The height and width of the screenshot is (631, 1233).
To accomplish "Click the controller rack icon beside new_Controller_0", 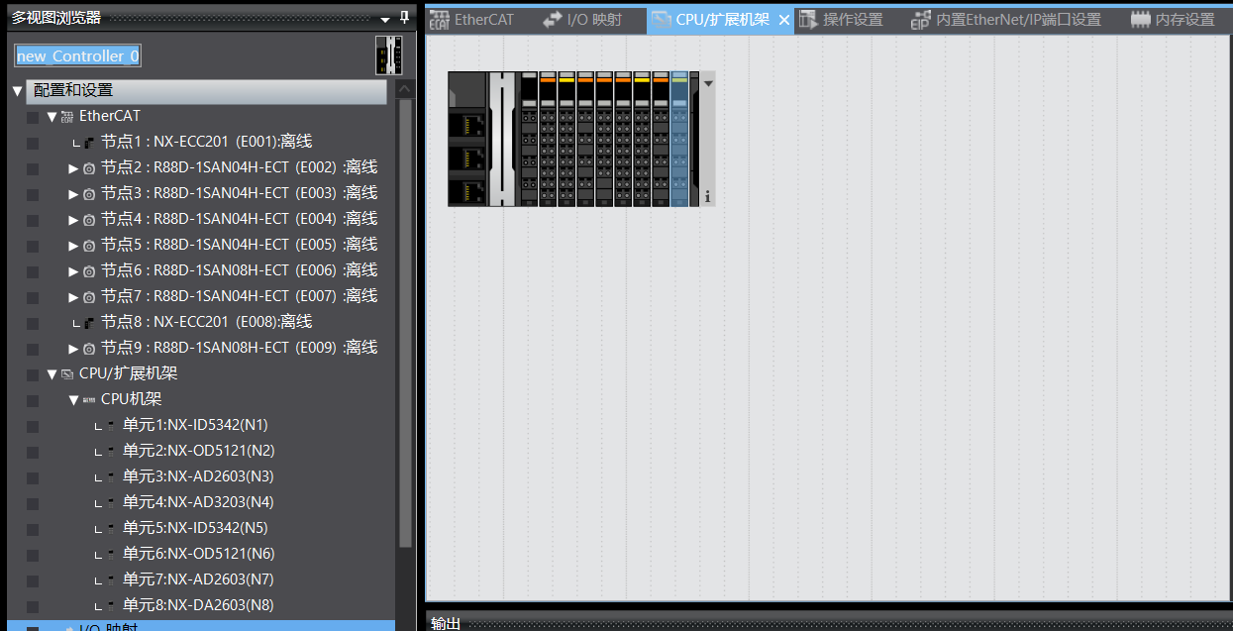I will (x=389, y=55).
